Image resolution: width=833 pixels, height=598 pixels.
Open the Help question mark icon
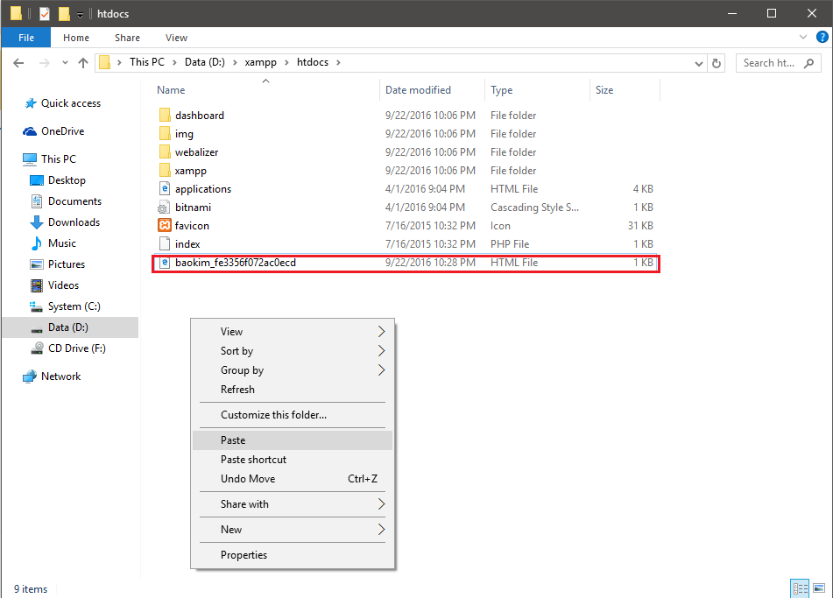822,37
